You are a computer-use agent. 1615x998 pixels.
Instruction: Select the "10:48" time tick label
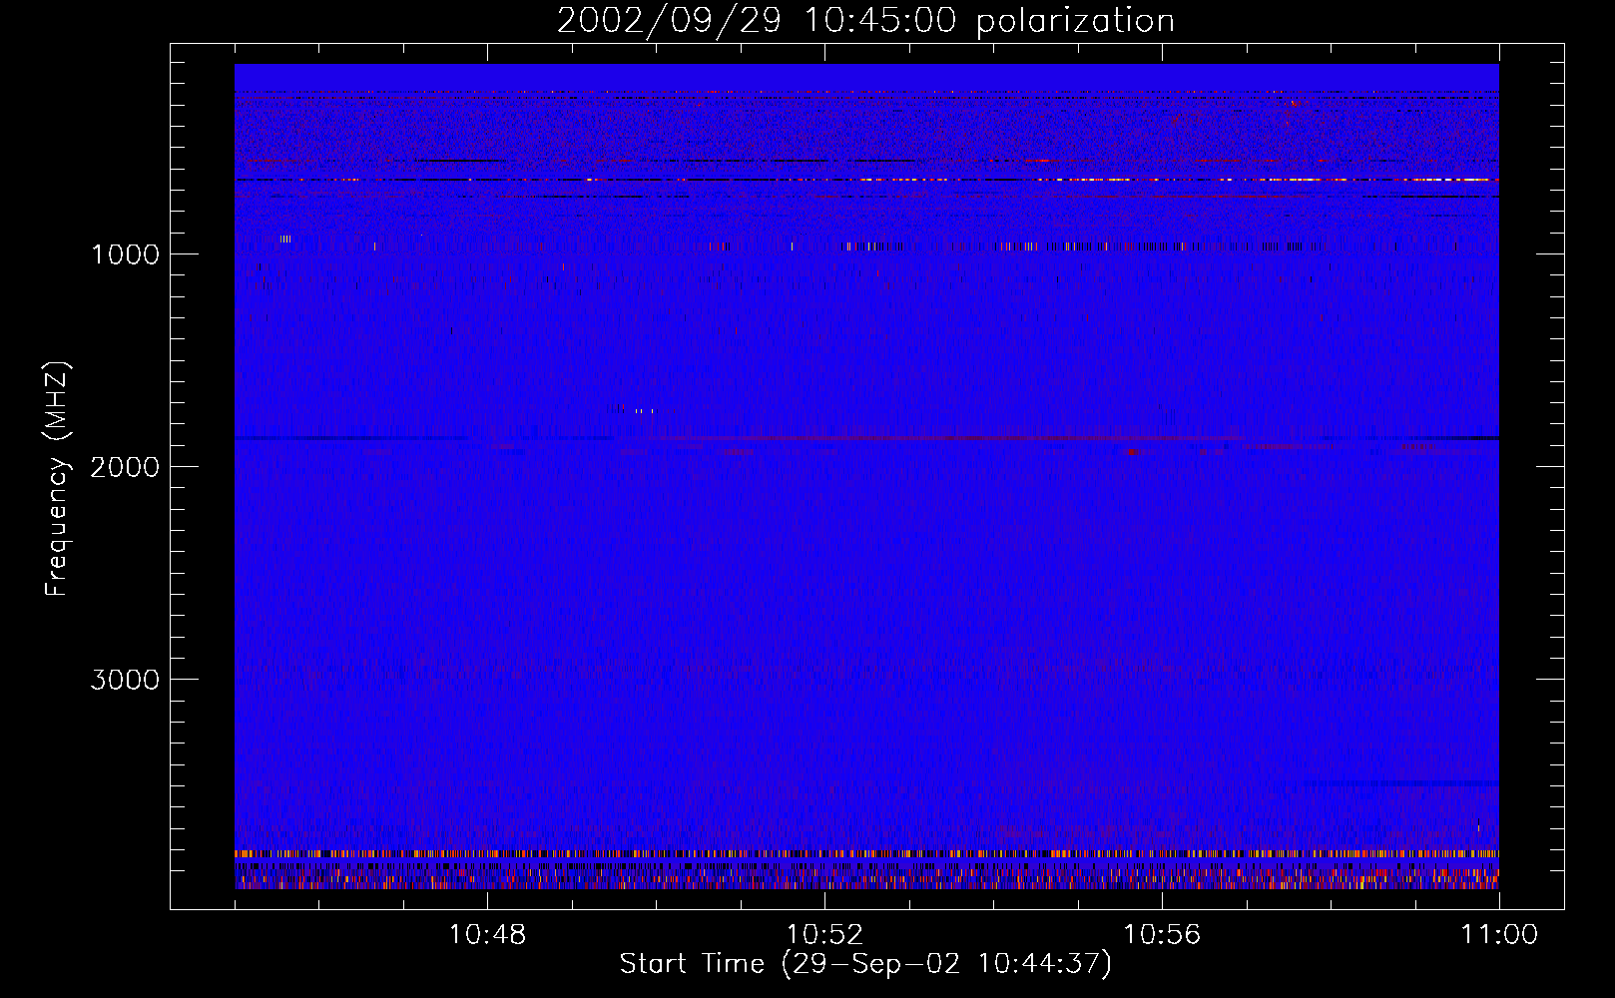[x=487, y=935]
